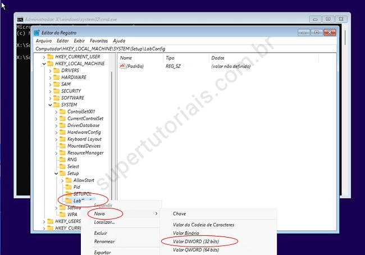The width and height of the screenshot is (365, 255).
Task: Choose Valor DWORD (32 bits) option
Action: 195,242
